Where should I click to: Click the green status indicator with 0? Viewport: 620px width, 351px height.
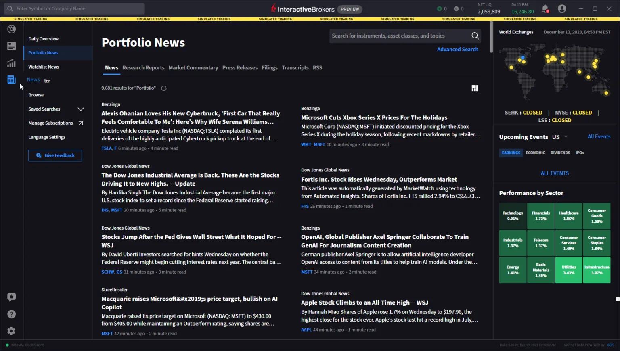point(442,9)
